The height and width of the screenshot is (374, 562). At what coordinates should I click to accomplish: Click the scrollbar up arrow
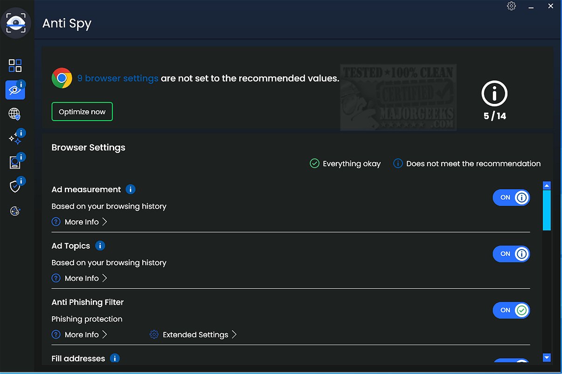pyautogui.click(x=547, y=185)
